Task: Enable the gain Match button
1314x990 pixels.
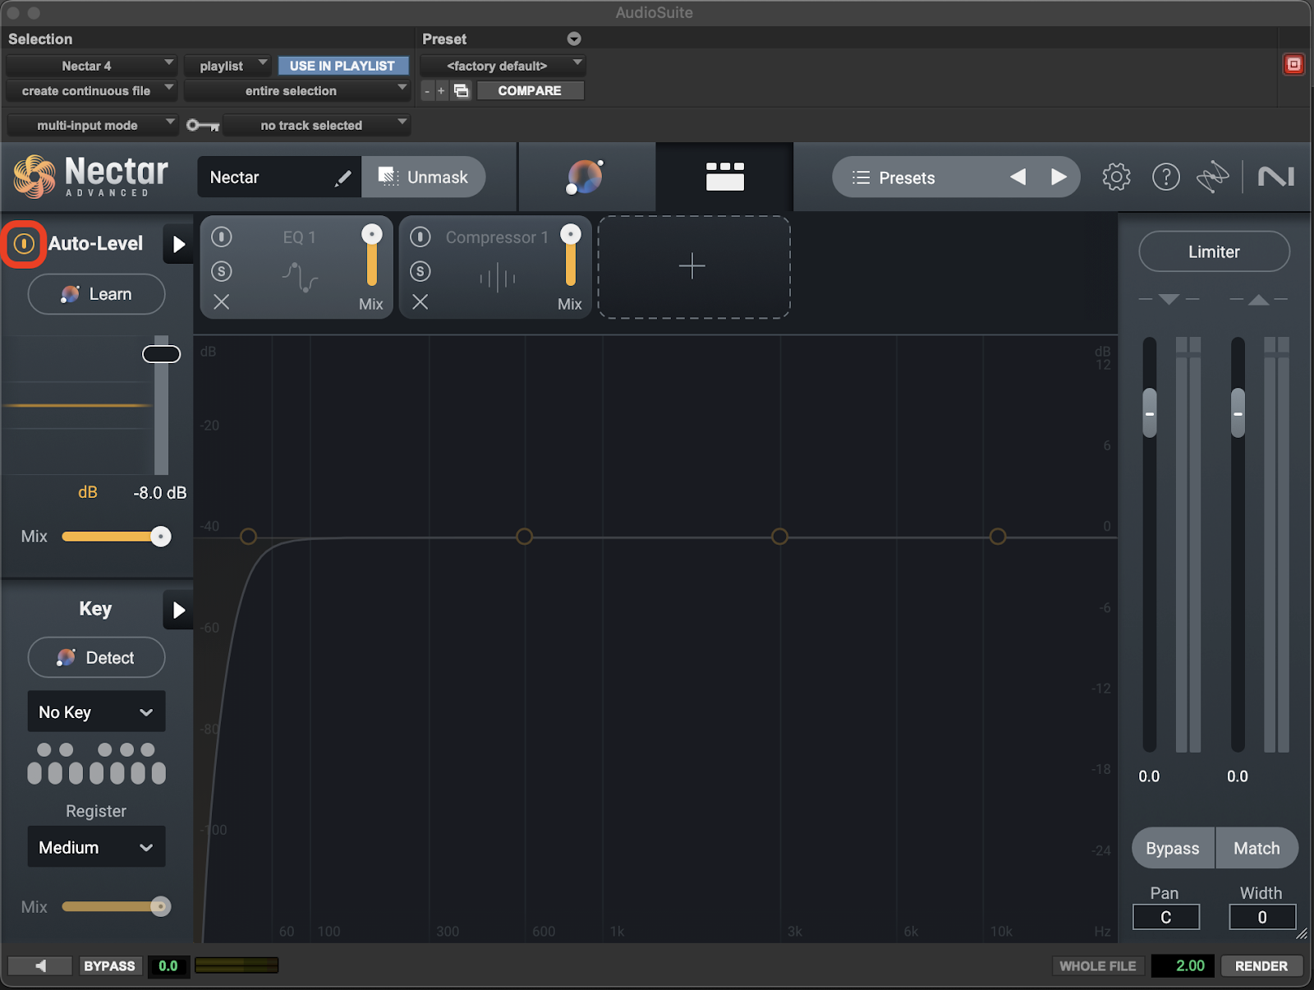Action: [1257, 848]
